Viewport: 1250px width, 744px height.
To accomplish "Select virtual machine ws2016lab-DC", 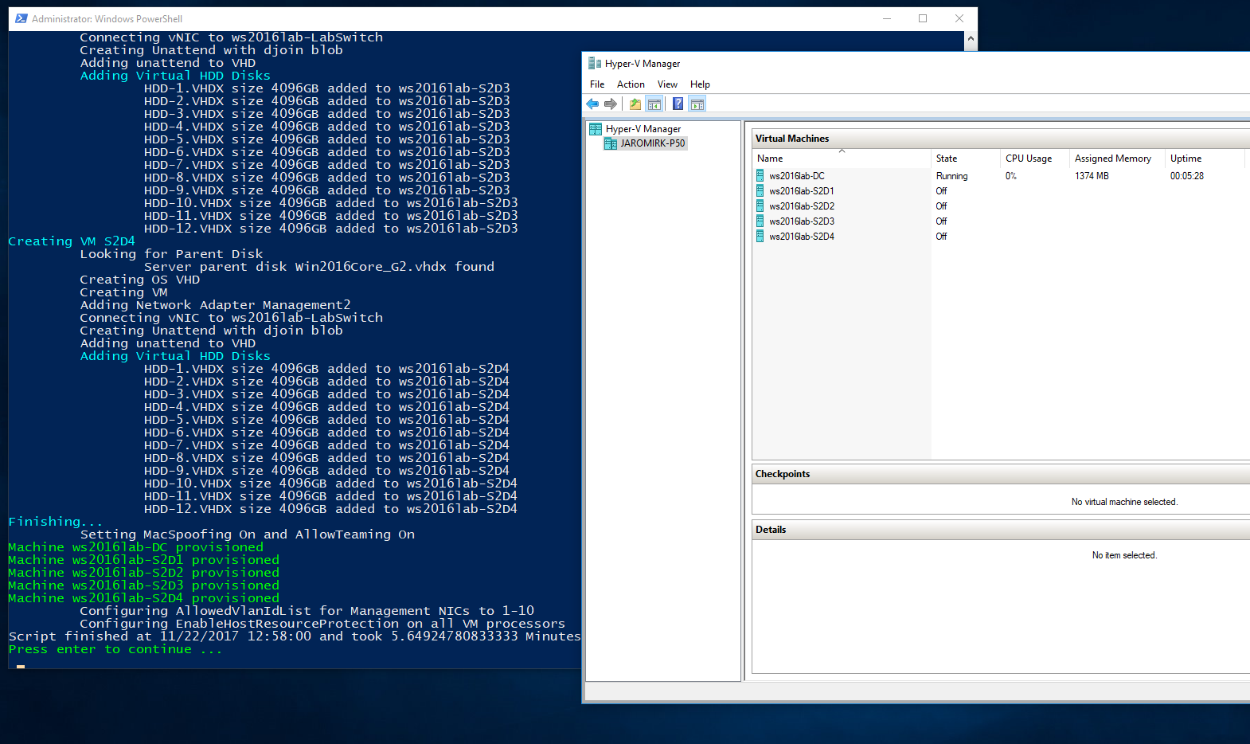I will pos(797,176).
